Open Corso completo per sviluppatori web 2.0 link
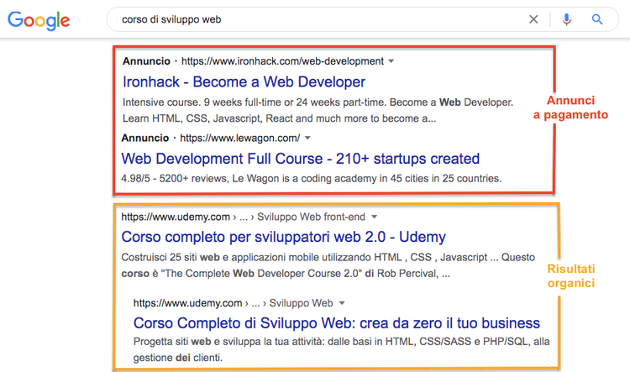This screenshot has height=372, width=630. pyautogui.click(x=283, y=237)
